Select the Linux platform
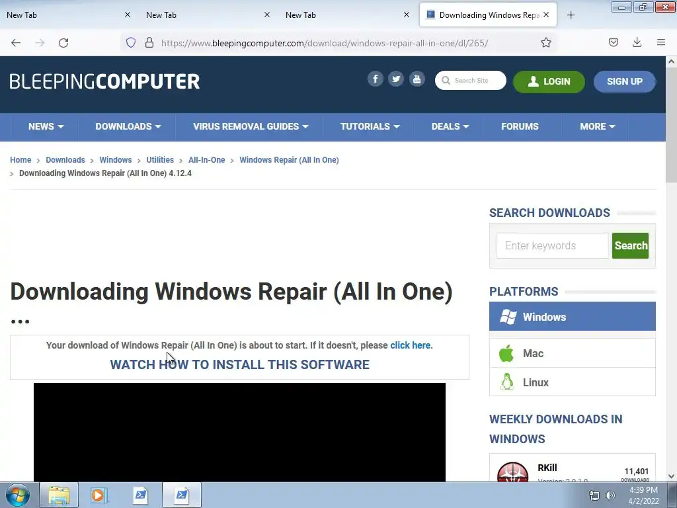 [x=572, y=382]
